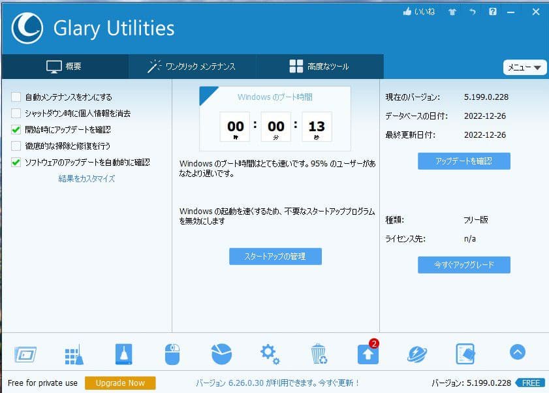Click スタートアップの管理 button
Image resolution: width=549 pixels, height=393 pixels.
point(275,257)
